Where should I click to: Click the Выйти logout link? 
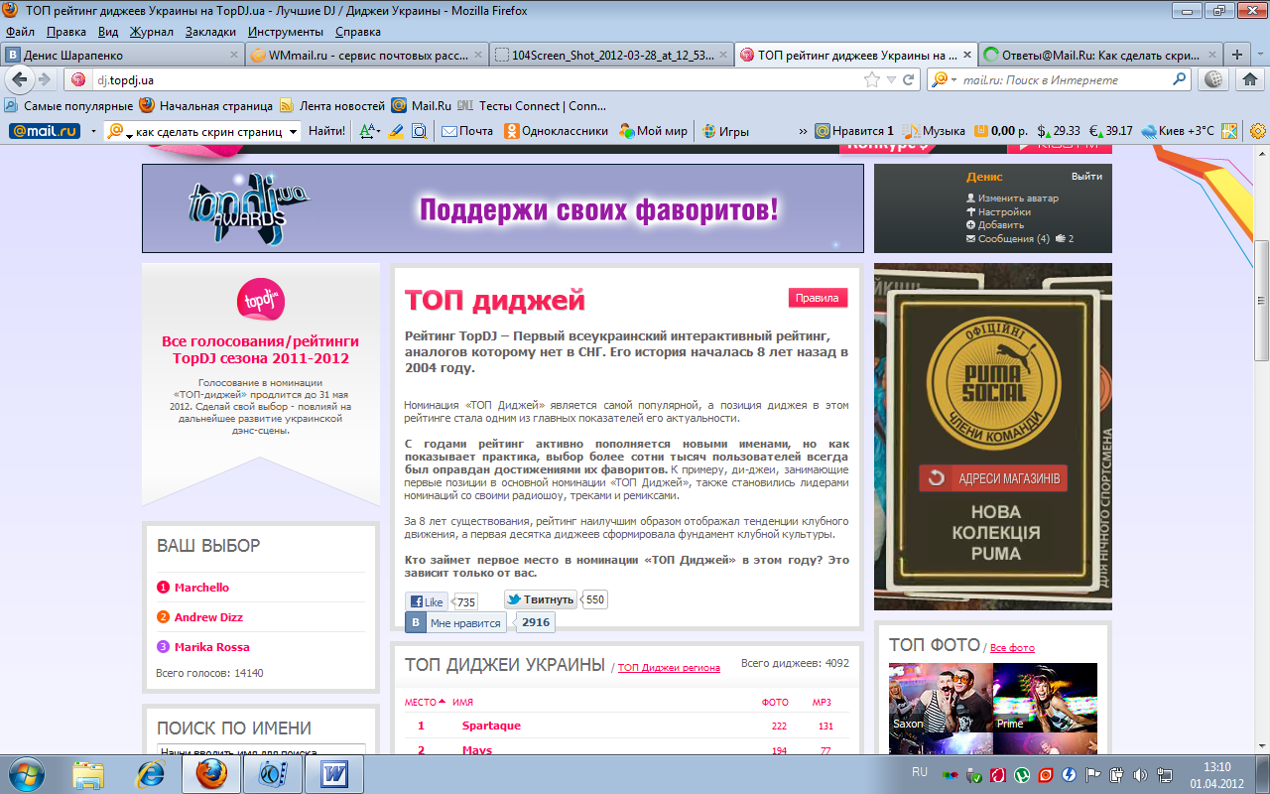(1086, 177)
